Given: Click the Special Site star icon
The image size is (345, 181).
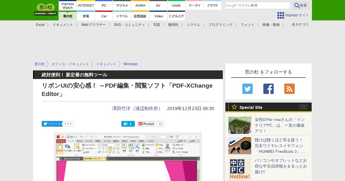Looking at the screenshot, I should tap(234, 107).
